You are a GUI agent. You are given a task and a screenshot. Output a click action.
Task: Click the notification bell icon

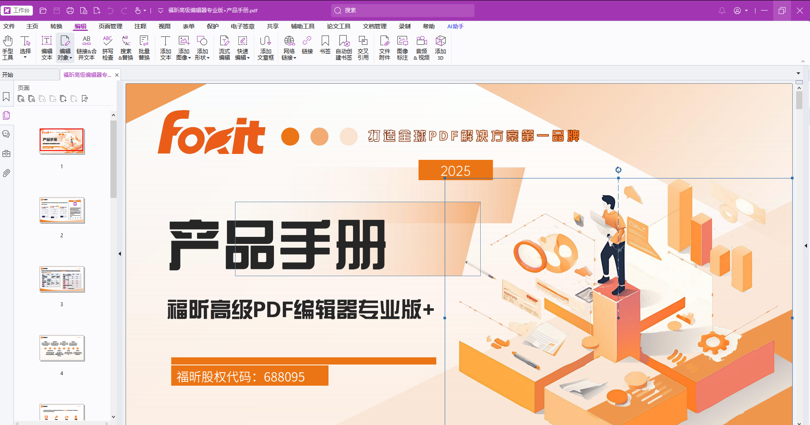(722, 11)
